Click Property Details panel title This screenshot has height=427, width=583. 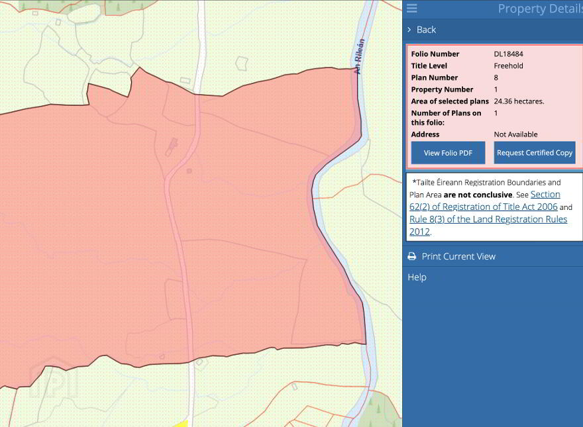click(540, 9)
